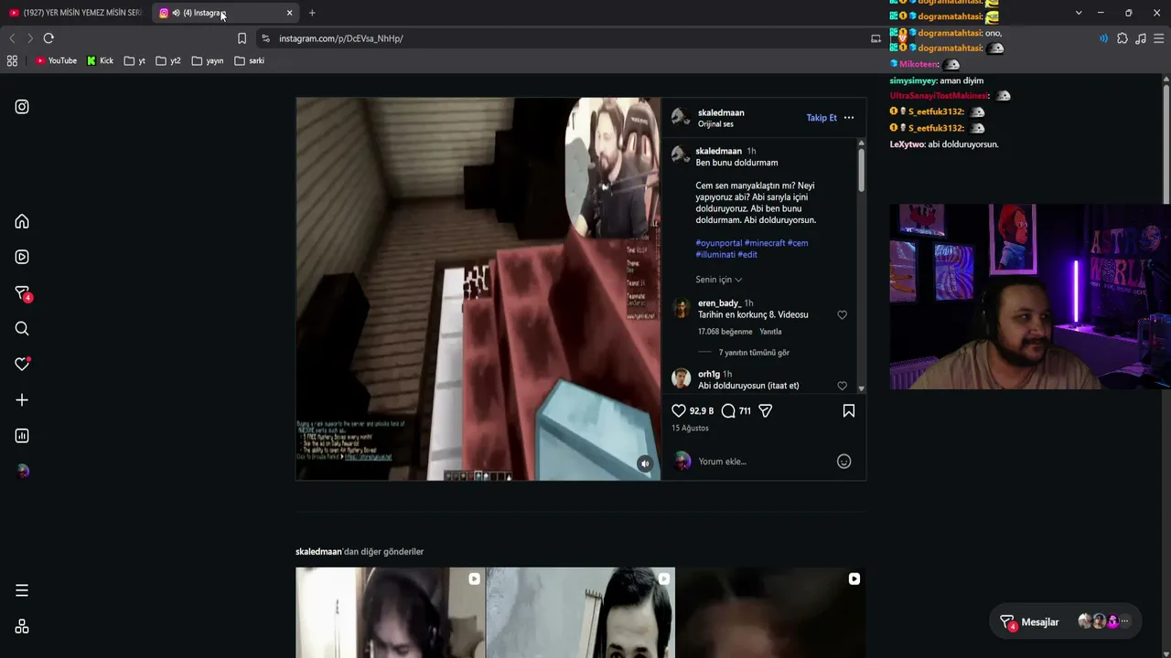
Task: Open the Reels icon in the sidebar
Action: [22, 257]
